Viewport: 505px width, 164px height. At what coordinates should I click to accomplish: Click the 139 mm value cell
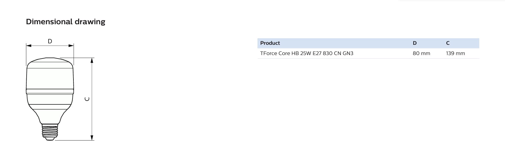(455, 53)
